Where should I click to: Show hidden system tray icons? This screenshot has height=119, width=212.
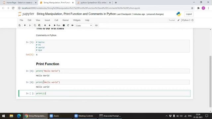pyautogui.click(x=167, y=116)
